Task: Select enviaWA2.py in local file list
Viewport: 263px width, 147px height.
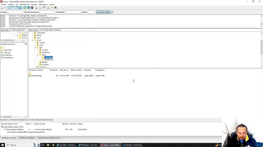Action: tap(8, 58)
